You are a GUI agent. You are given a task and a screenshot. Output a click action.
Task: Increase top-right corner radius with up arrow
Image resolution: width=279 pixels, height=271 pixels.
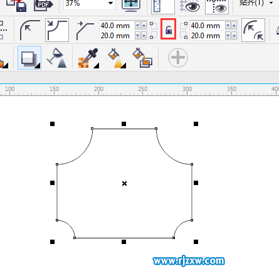tap(234, 26)
